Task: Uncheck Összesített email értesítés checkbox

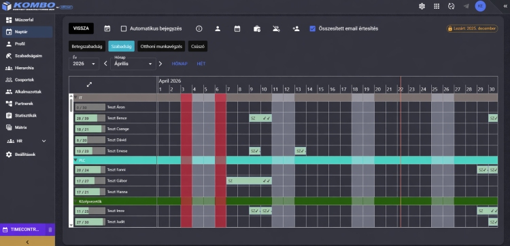Action: click(x=313, y=28)
